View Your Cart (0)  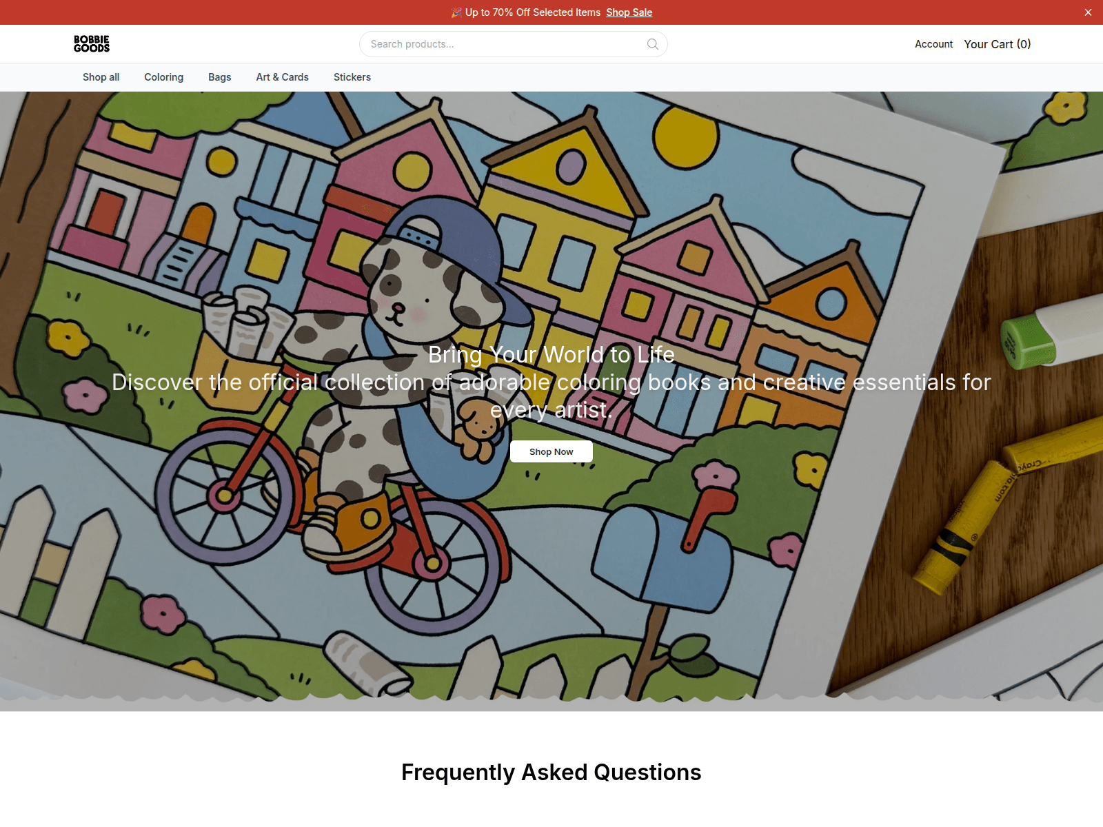(997, 44)
